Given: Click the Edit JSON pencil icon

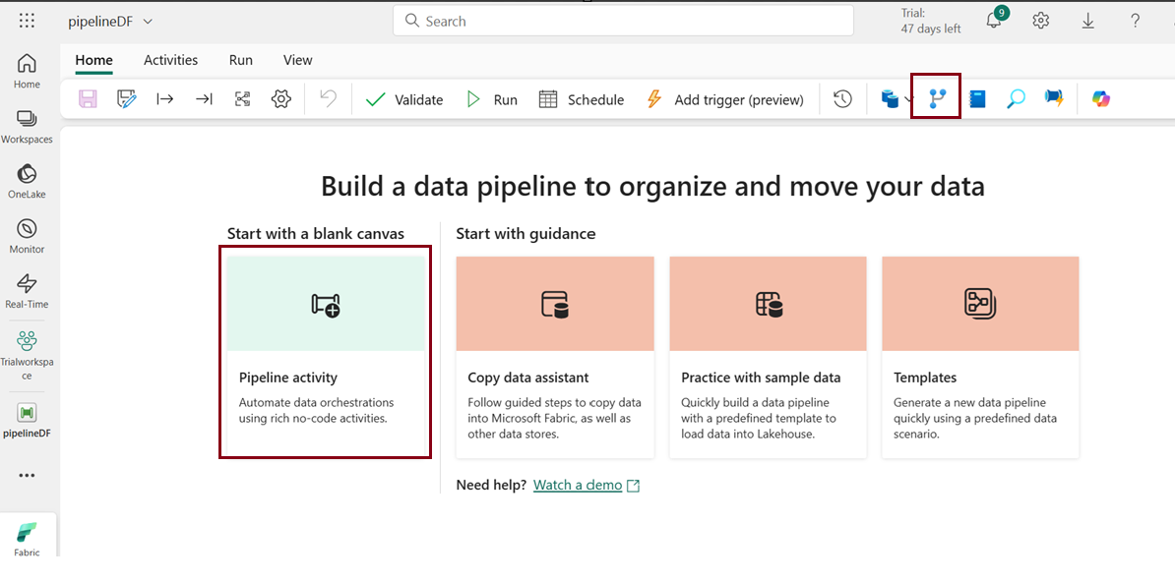Looking at the screenshot, I should 127,99.
